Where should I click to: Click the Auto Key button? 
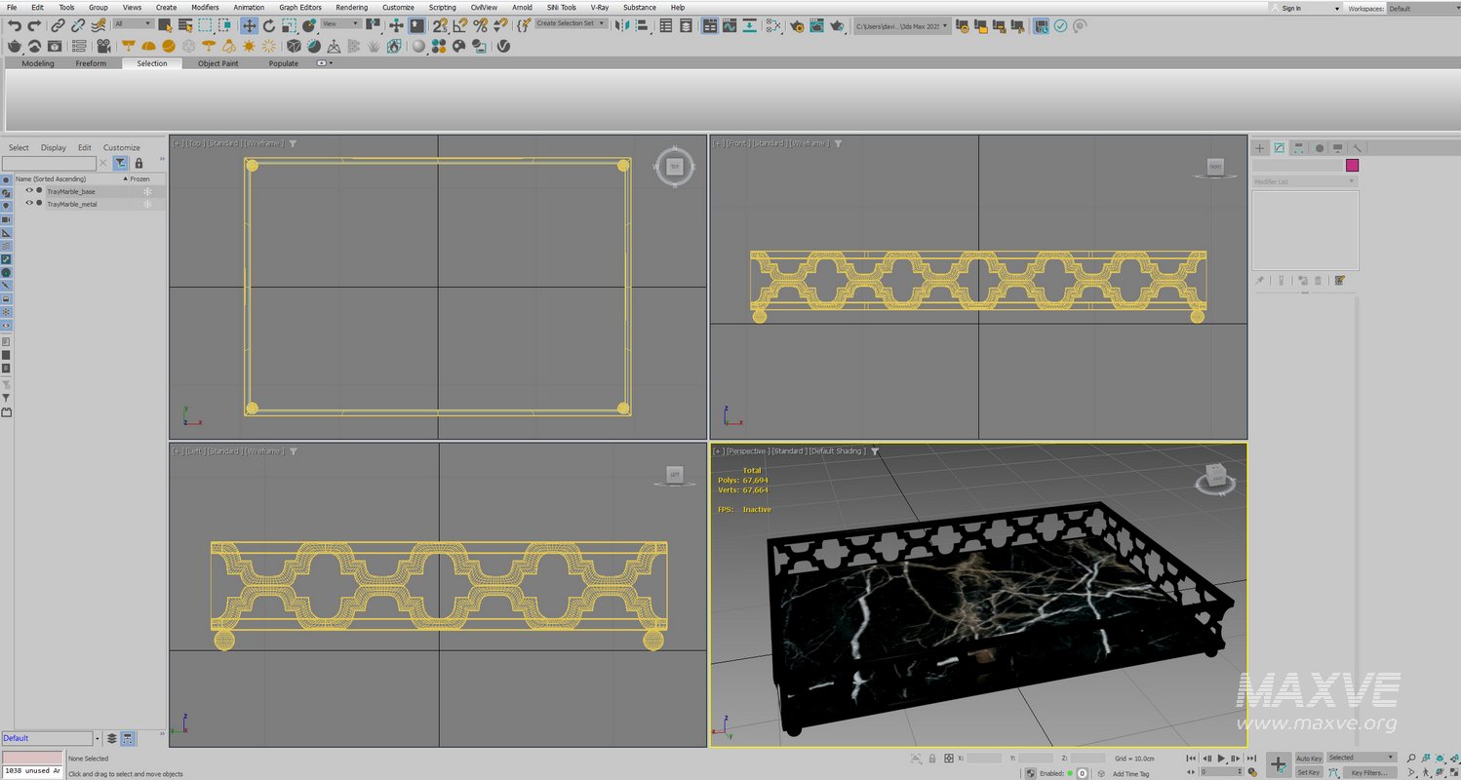pos(1309,758)
